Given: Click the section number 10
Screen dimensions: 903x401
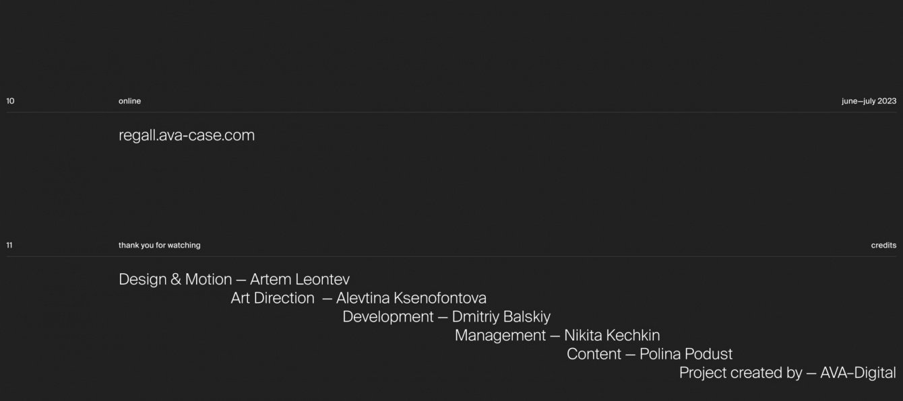Looking at the screenshot, I should 10,102.
